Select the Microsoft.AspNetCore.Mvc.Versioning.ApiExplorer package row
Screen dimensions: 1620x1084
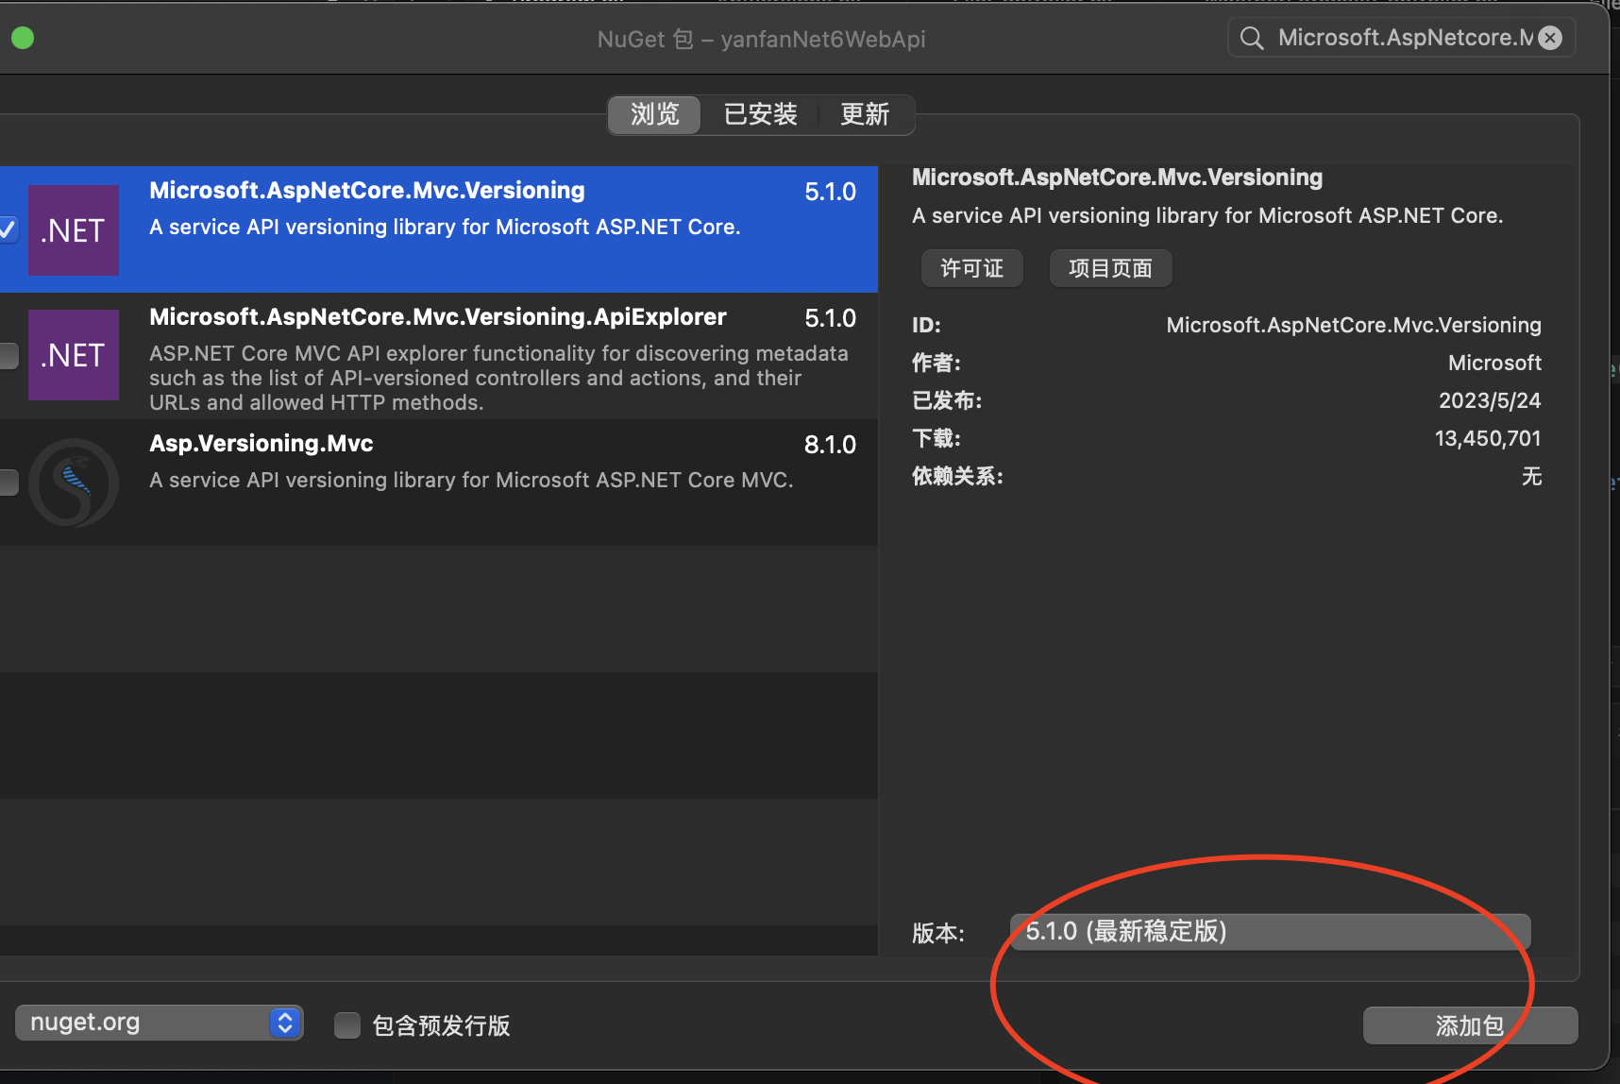(472, 355)
